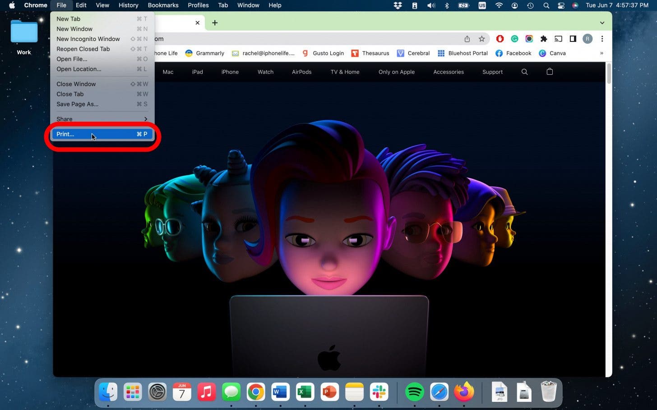Click the Support link in Apple navigation
This screenshot has height=410, width=657.
pos(492,72)
